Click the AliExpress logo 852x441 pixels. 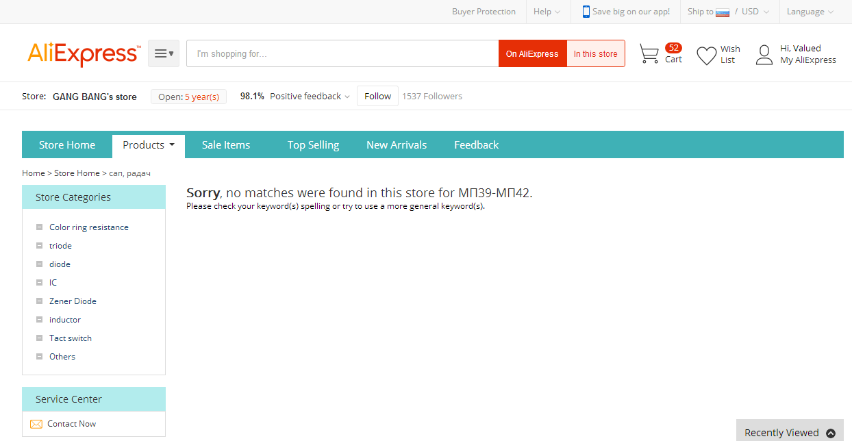[84, 53]
